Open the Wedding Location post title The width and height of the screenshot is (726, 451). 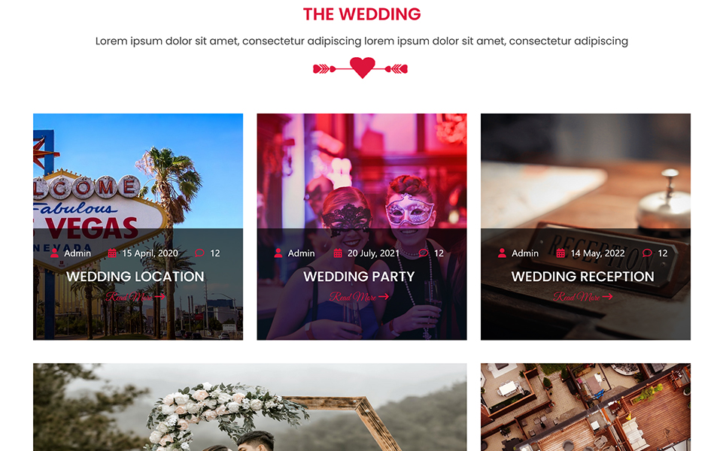coord(135,277)
